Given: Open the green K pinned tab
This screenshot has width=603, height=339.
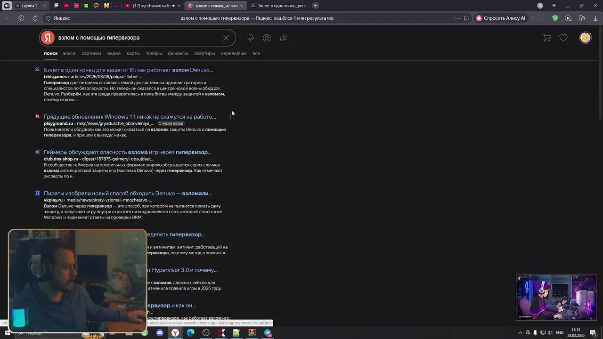Looking at the screenshot, I should 86,6.
